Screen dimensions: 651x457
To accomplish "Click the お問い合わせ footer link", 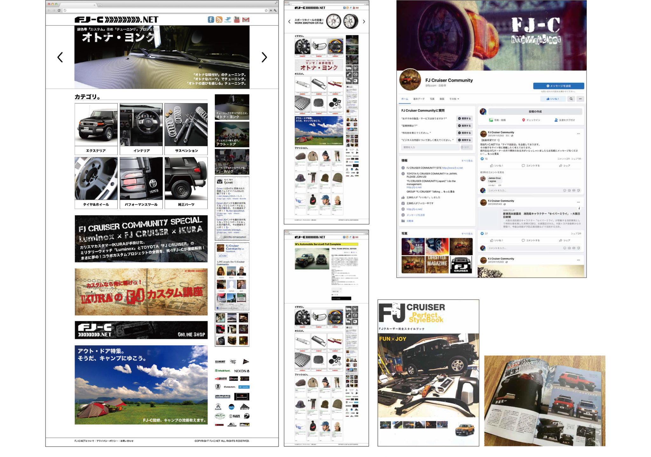I will (127, 441).
